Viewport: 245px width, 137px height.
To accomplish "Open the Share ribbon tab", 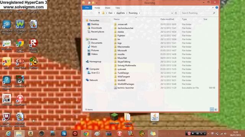I will pyautogui.click(x=108, y=8).
